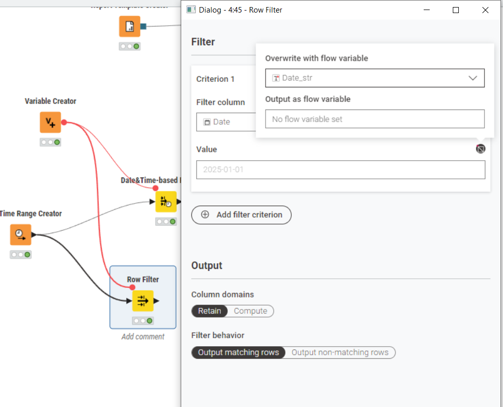
Task: Click the Add filter criterion button
Action: click(x=241, y=215)
